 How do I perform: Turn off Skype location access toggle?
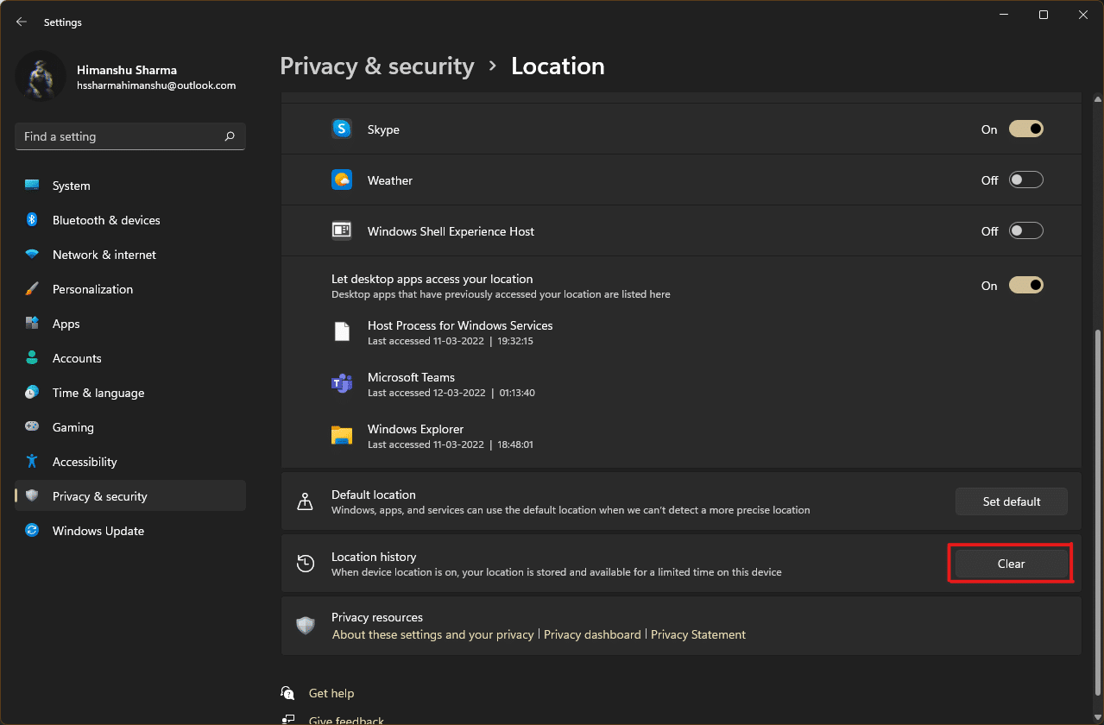click(x=1026, y=129)
